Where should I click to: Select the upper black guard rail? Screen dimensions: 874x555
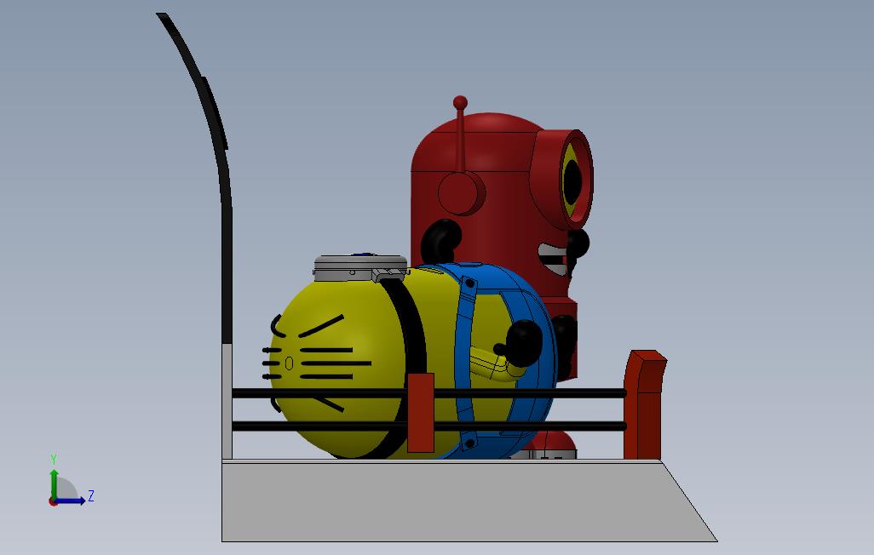tap(428, 393)
